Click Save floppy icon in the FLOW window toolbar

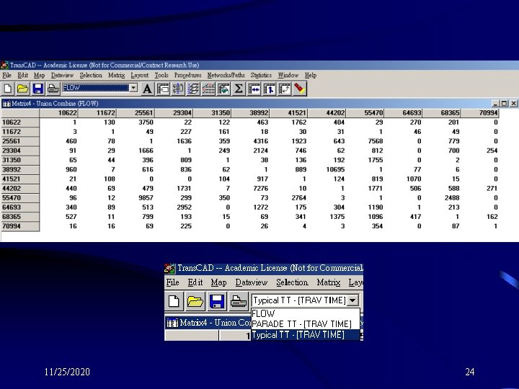pyautogui.click(x=37, y=89)
